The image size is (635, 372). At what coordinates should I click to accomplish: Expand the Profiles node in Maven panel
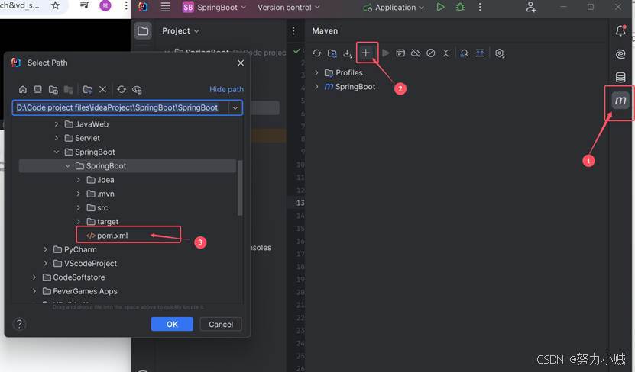point(316,73)
